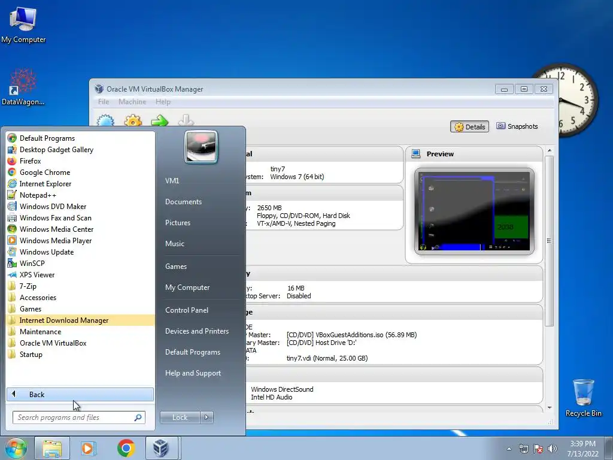This screenshot has width=613, height=460.
Task: Click the Preview section header
Action: click(474, 154)
